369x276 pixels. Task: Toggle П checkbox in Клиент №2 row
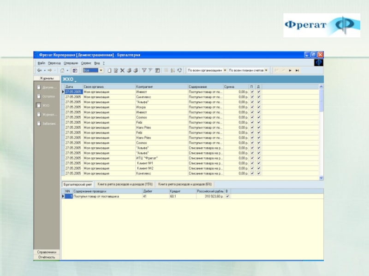pos(252,168)
